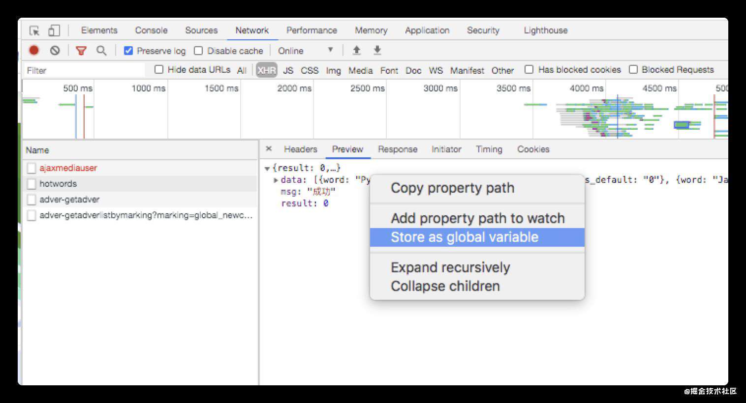
Task: Filter requests by All types
Action: tap(242, 70)
